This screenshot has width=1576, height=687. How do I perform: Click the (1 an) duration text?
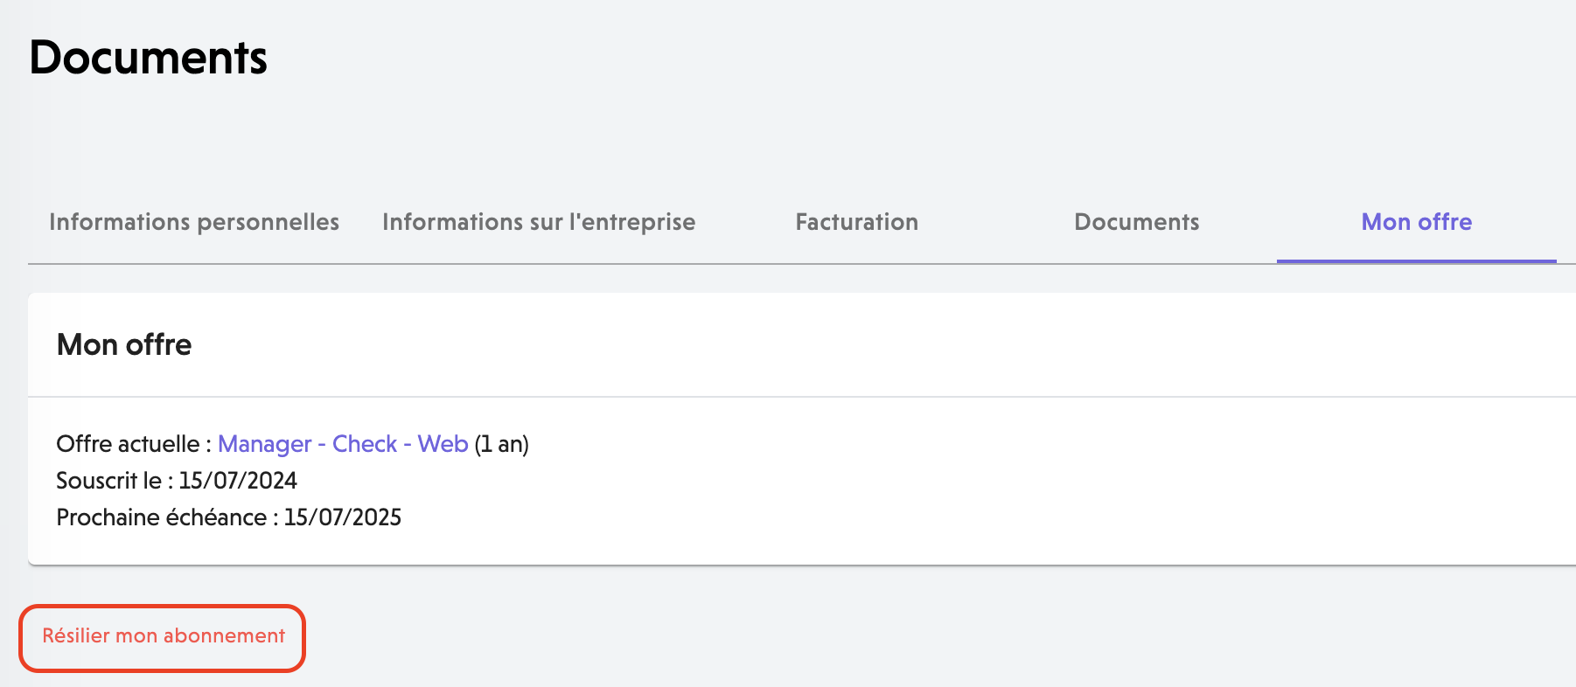502,444
